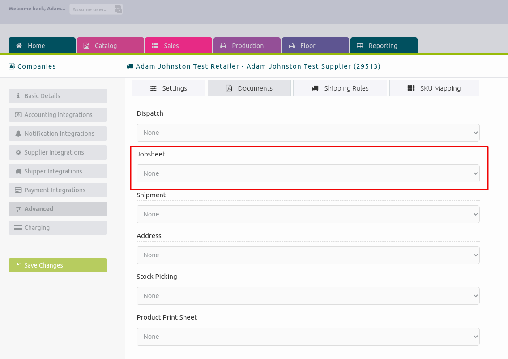The image size is (508, 359).
Task: Click the Reporting tab table icon
Action: point(360,46)
